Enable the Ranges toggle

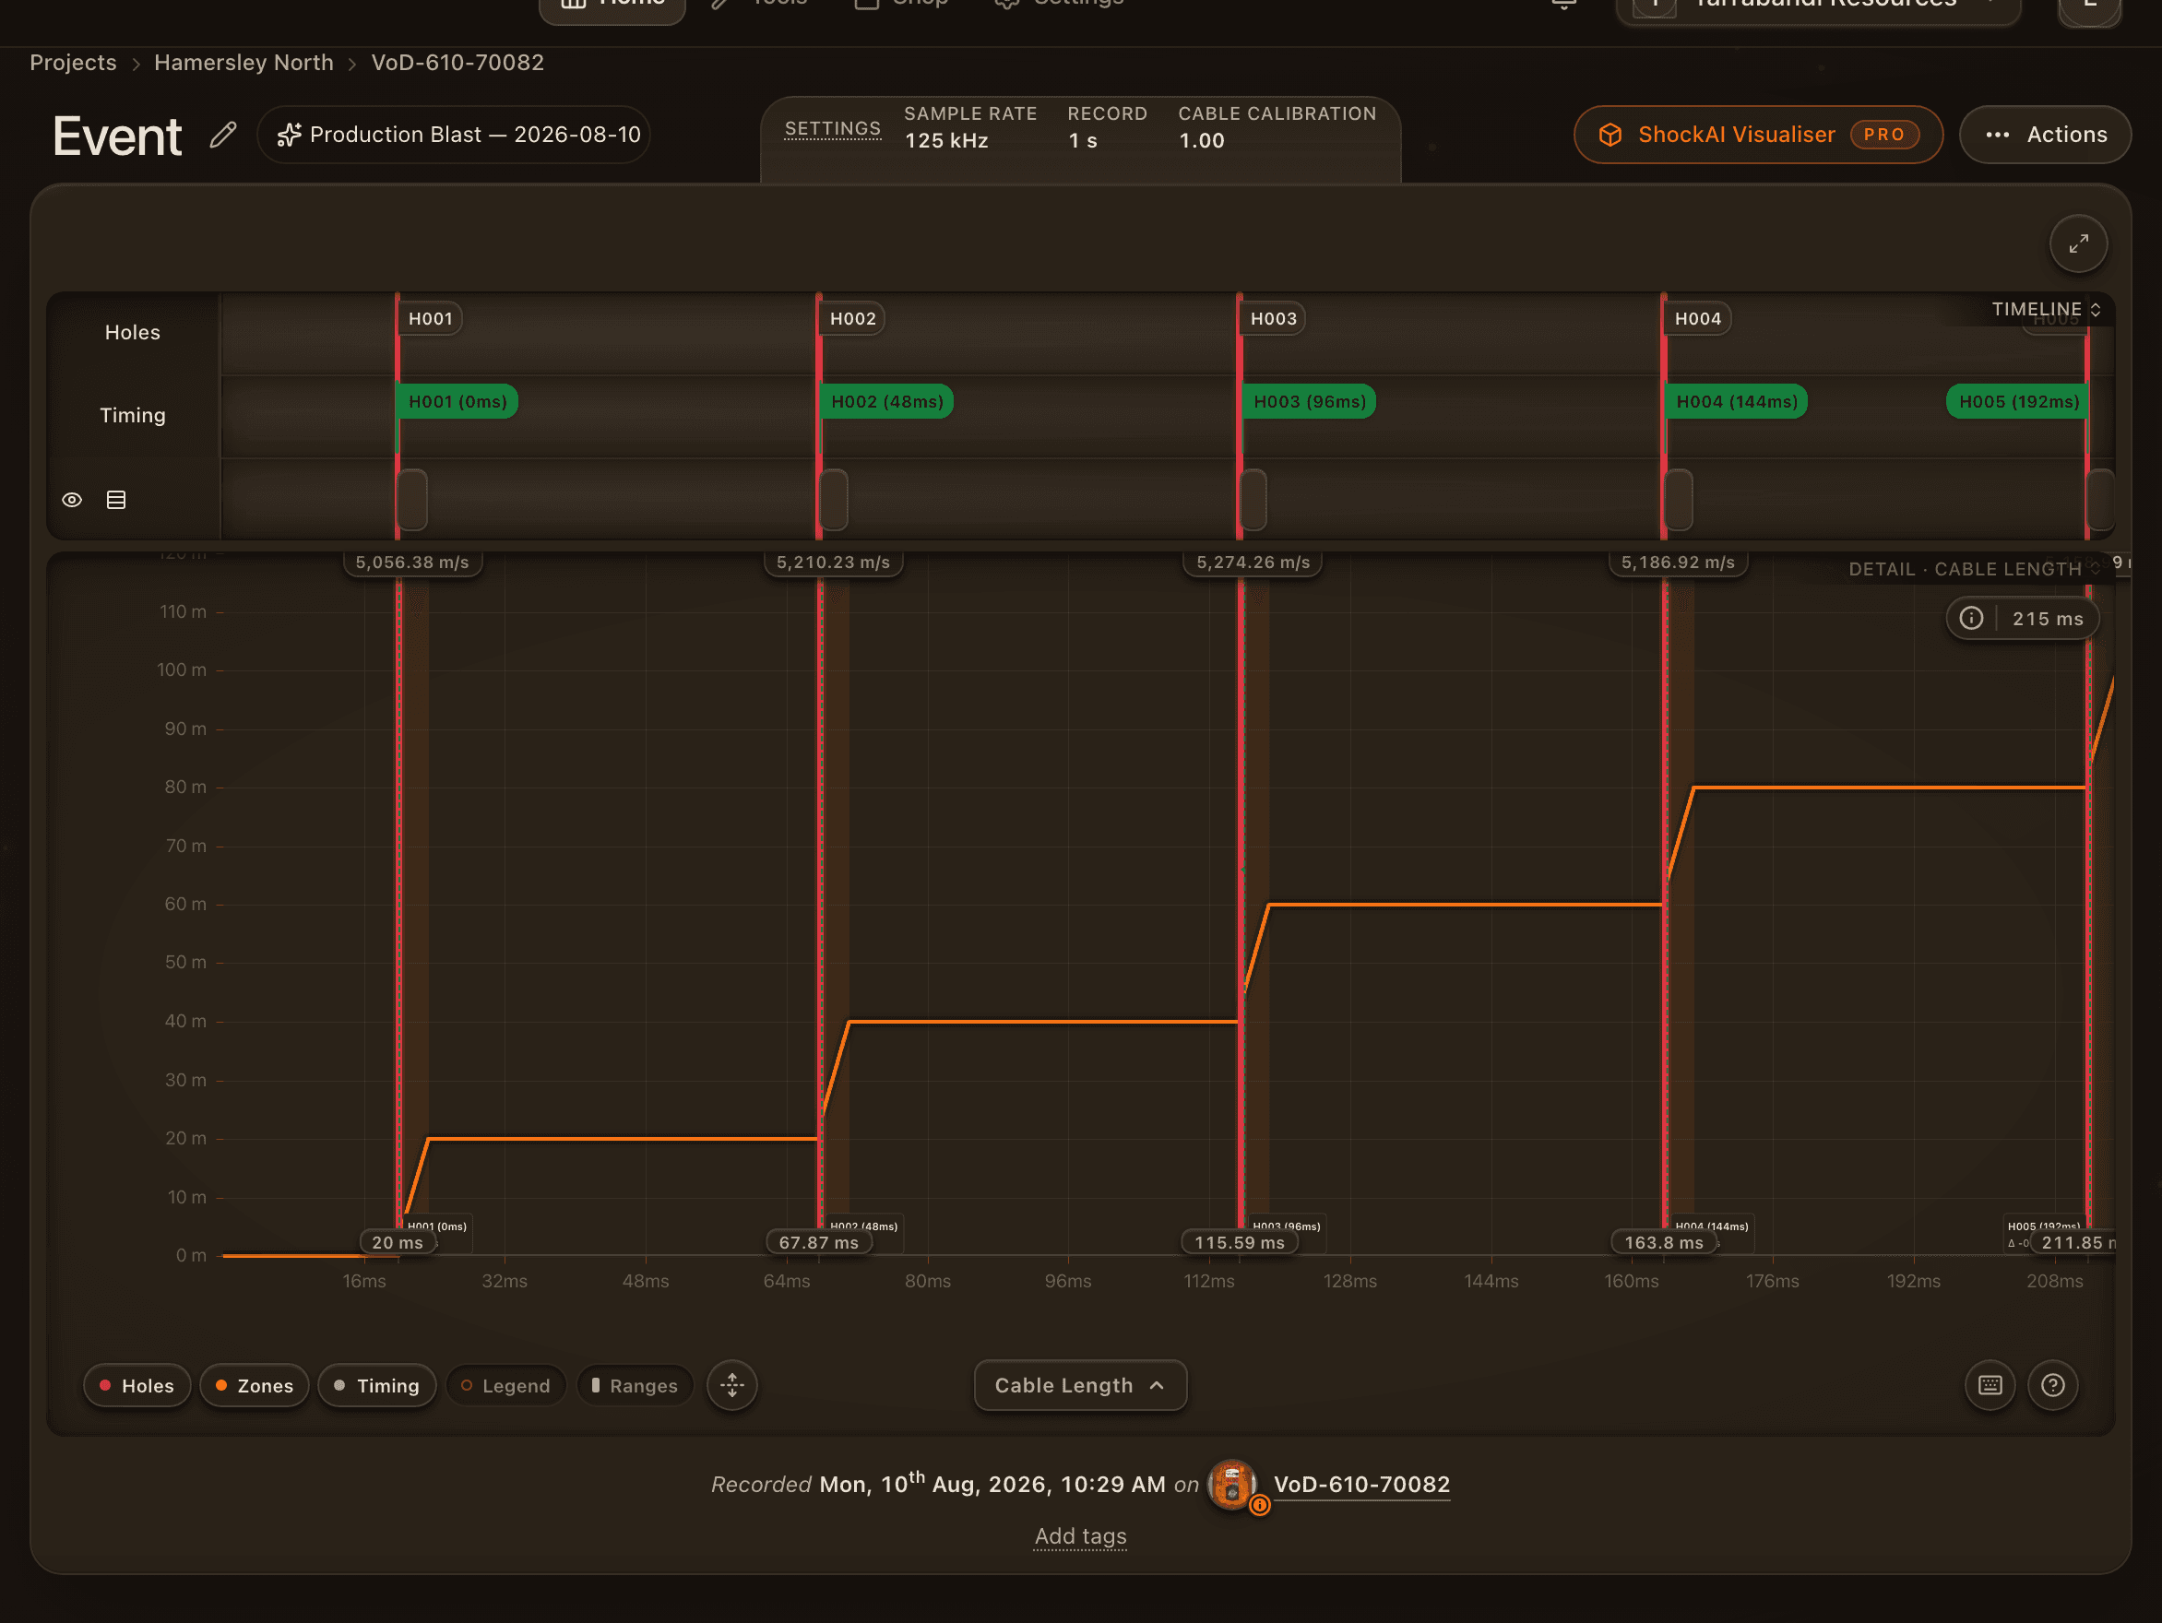point(635,1386)
